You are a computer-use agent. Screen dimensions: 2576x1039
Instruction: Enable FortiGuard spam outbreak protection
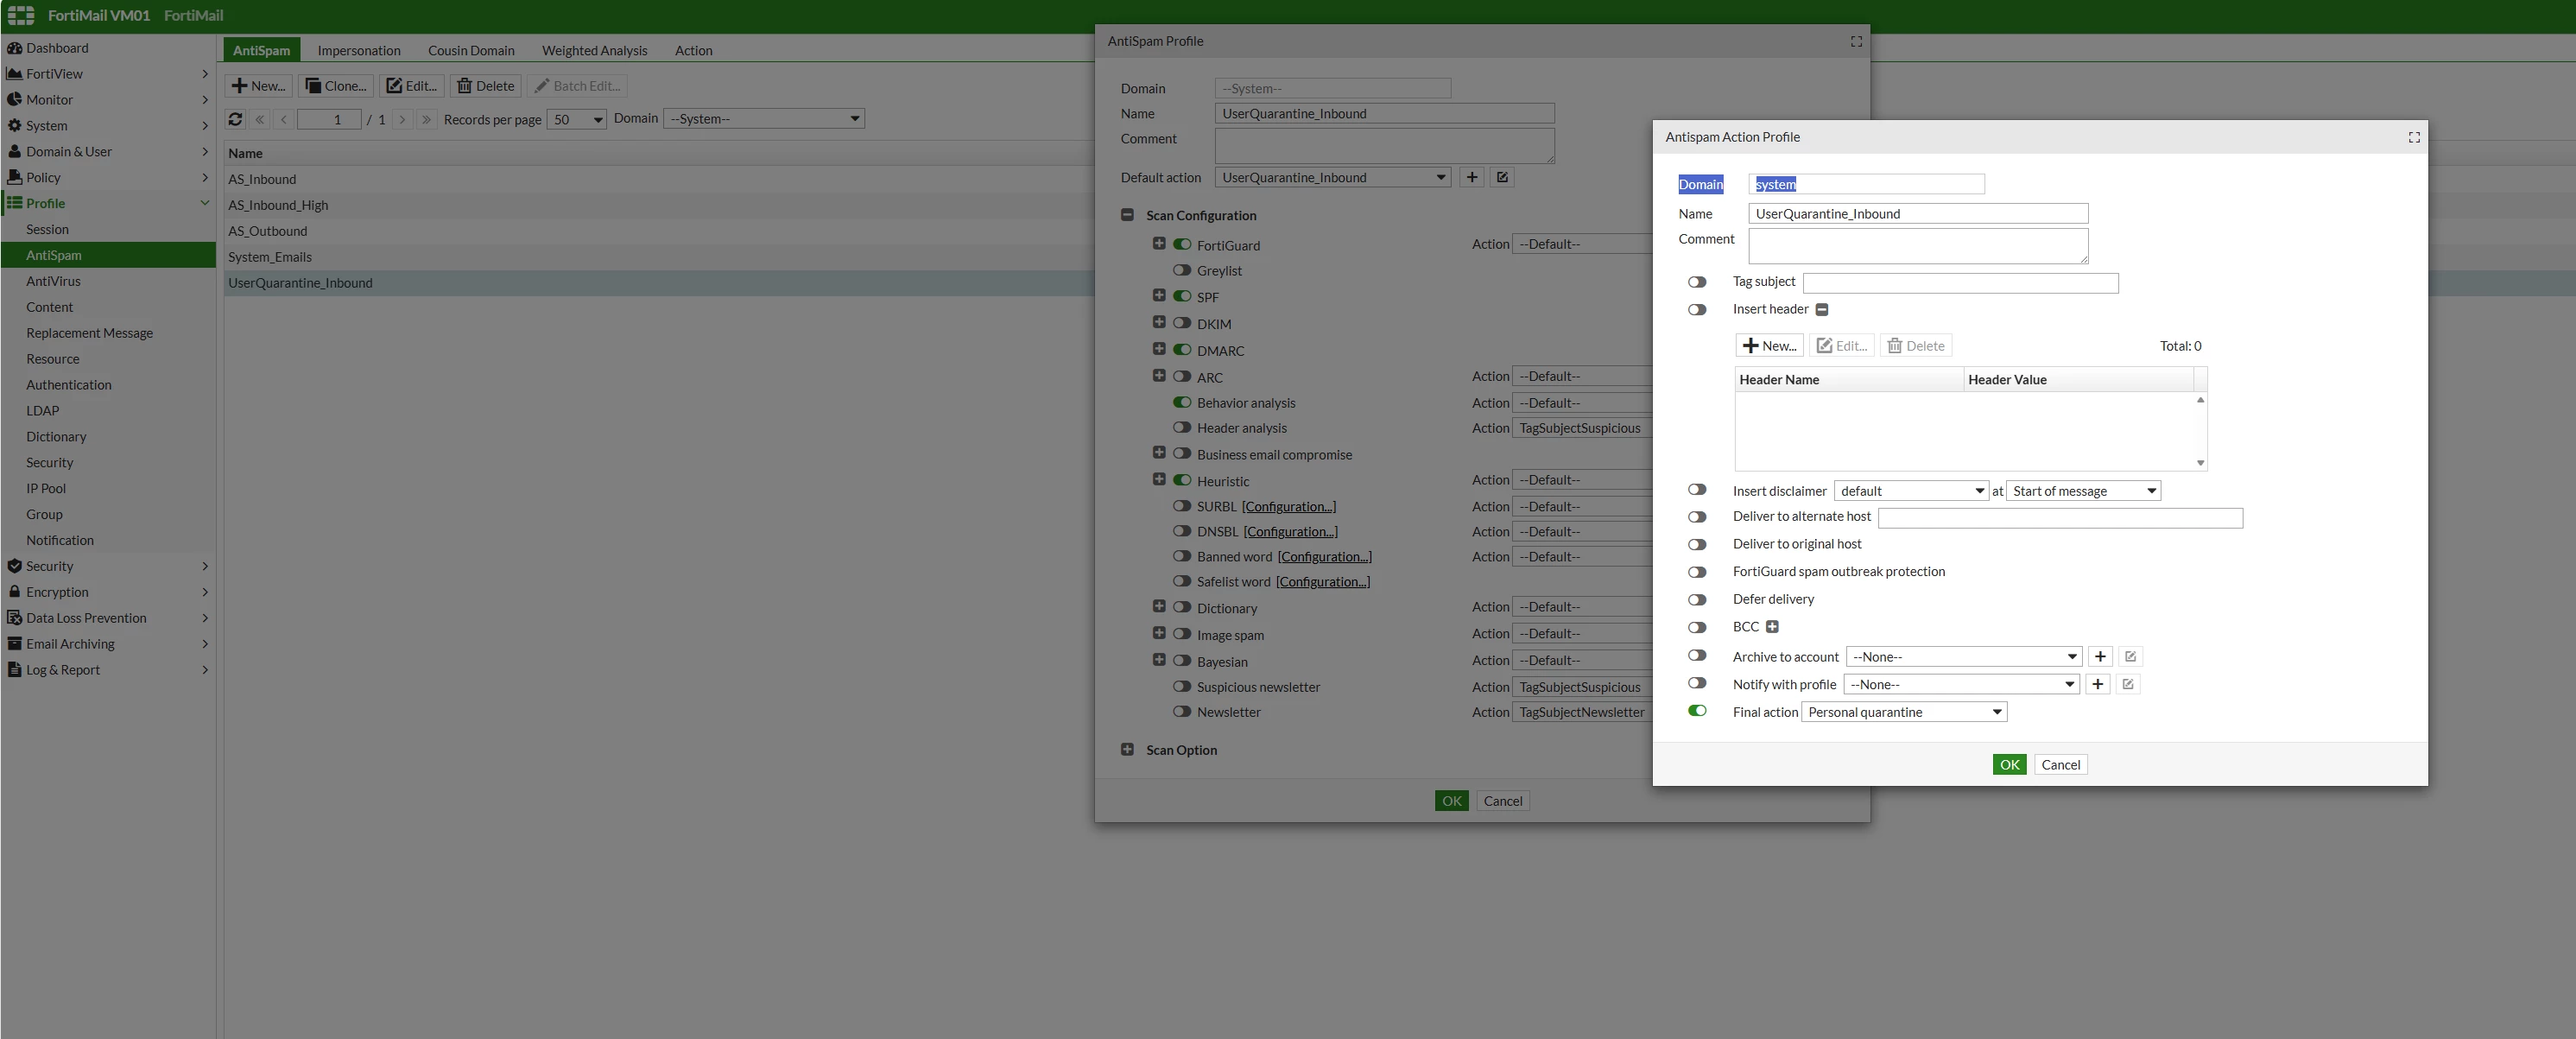(1697, 572)
